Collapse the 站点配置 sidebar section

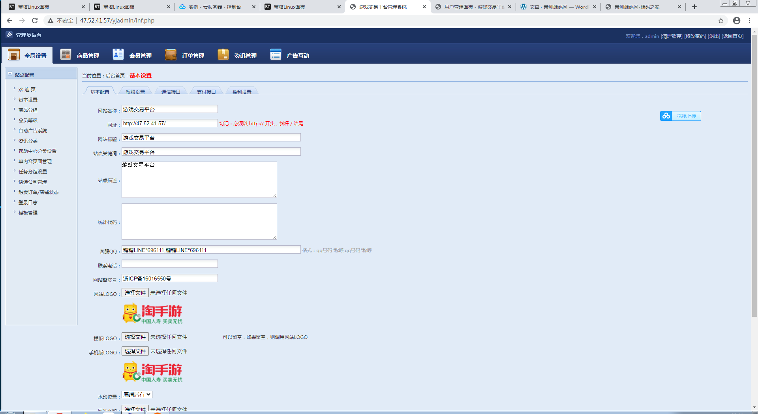tap(10, 74)
